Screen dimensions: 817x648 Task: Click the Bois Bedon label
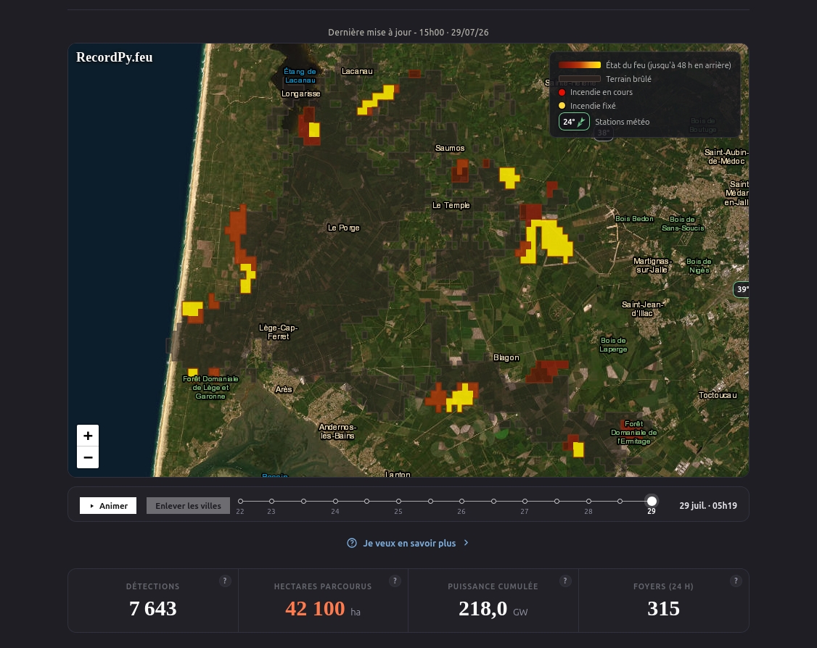634,219
